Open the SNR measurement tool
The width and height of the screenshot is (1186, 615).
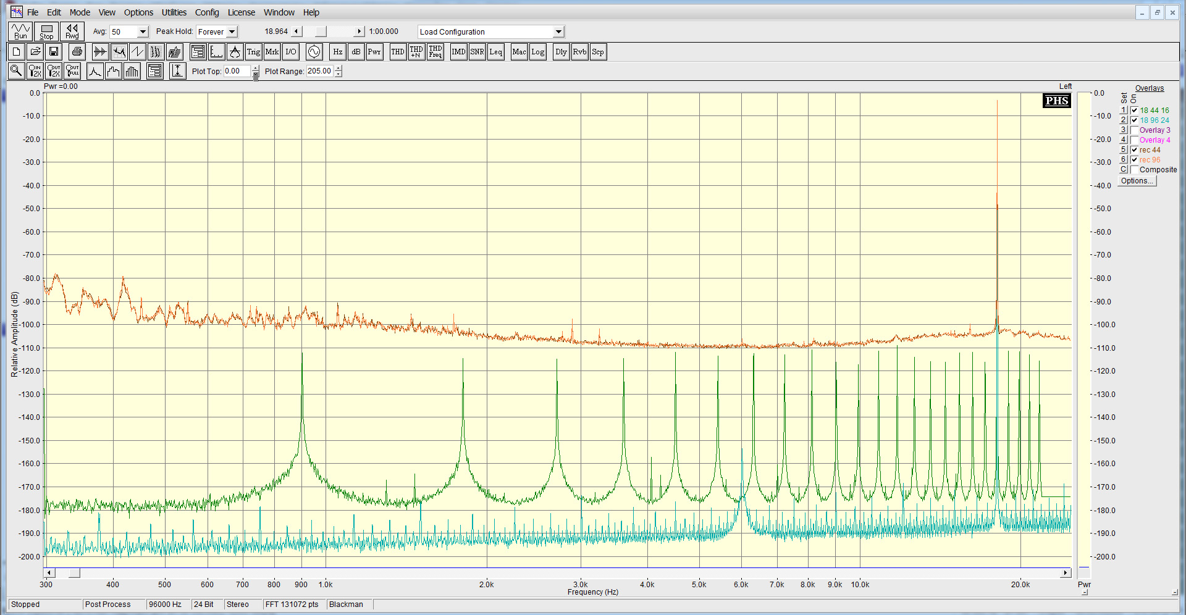[x=477, y=52]
